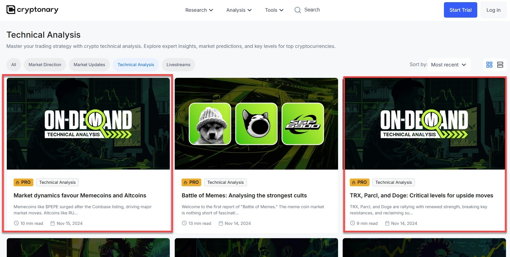Image resolution: width=510 pixels, height=257 pixels.
Task: Click the Cryptonary logo icon
Action: (11, 10)
